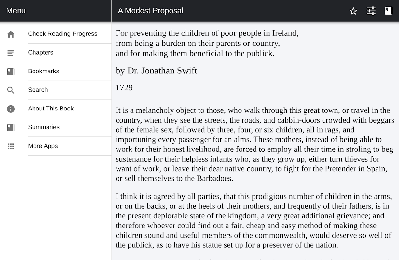This screenshot has width=399, height=260.
Task: Click the "by Dr. Jonathan Swift" author line
Action: [x=156, y=71]
